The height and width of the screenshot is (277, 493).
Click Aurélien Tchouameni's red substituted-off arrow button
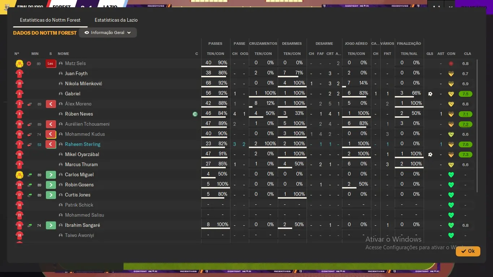click(51, 124)
